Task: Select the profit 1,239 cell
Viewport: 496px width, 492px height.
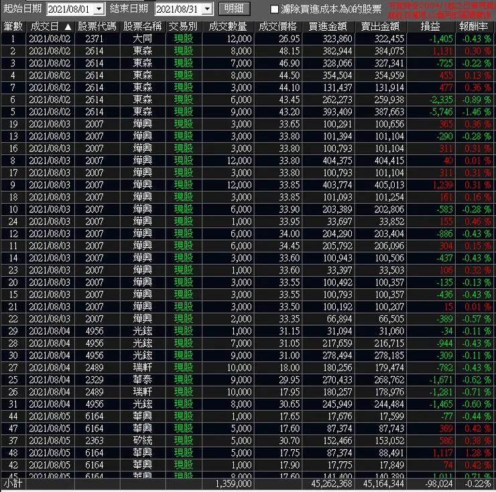Action: click(431, 185)
